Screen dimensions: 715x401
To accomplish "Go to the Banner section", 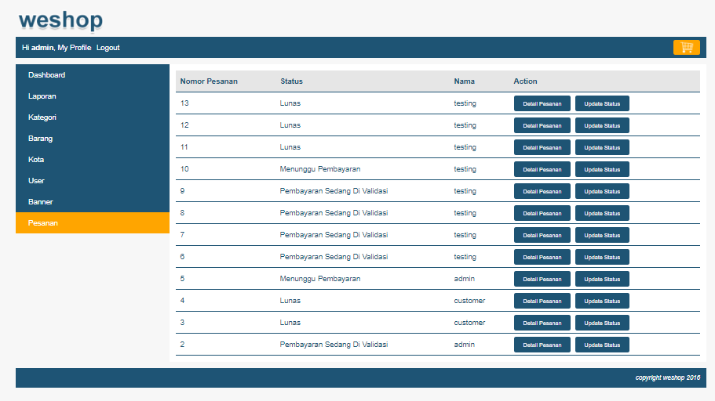I will [93, 201].
